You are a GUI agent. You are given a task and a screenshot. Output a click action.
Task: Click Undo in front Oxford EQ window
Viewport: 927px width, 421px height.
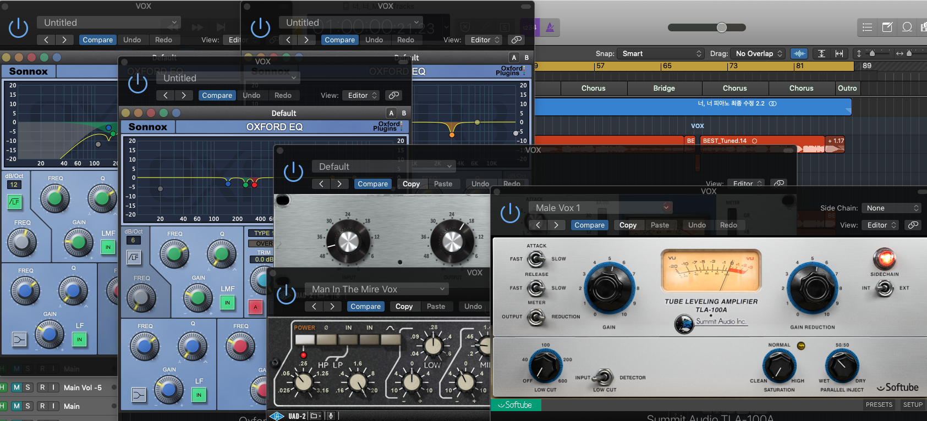click(x=251, y=95)
